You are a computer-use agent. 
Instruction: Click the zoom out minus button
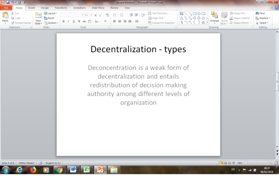click(x=246, y=163)
